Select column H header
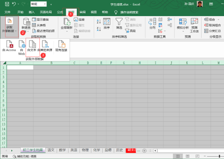 140,63
